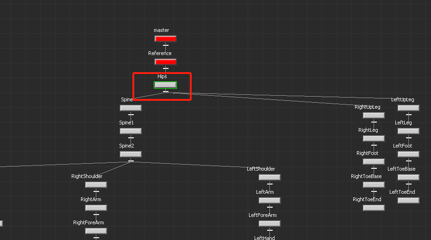Click the RightLeg joint node
The height and width of the screenshot is (240, 431).
tap(374, 138)
